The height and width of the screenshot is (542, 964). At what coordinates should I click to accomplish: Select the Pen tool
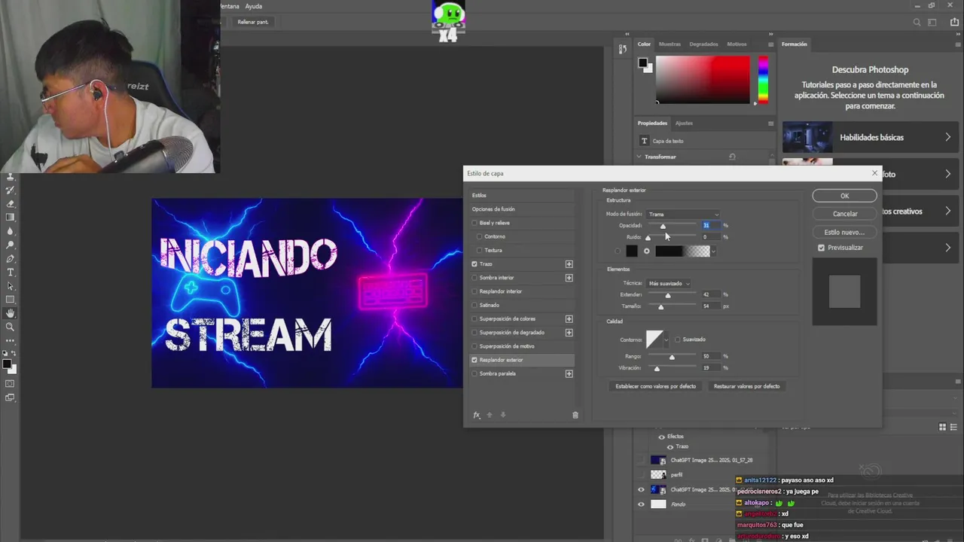click(11, 258)
